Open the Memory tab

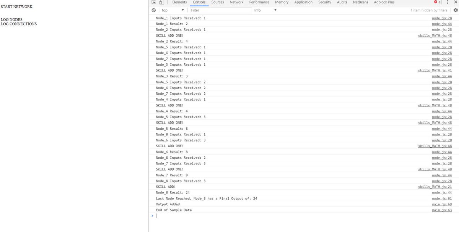click(282, 2)
